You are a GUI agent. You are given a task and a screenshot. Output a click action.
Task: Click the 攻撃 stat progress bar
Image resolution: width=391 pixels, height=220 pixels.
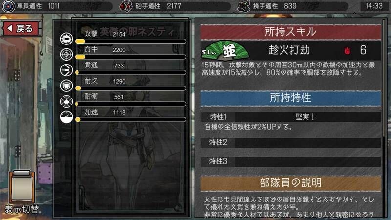point(130,42)
